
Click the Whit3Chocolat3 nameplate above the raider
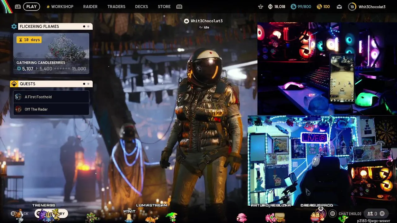point(207,21)
